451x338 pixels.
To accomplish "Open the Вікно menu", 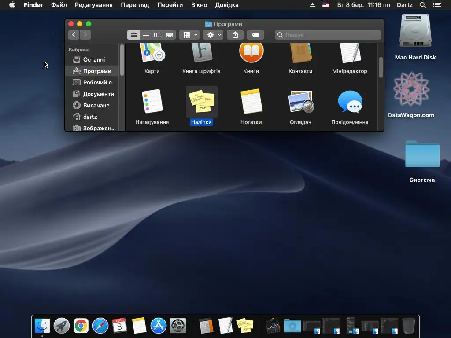I will tap(199, 5).
